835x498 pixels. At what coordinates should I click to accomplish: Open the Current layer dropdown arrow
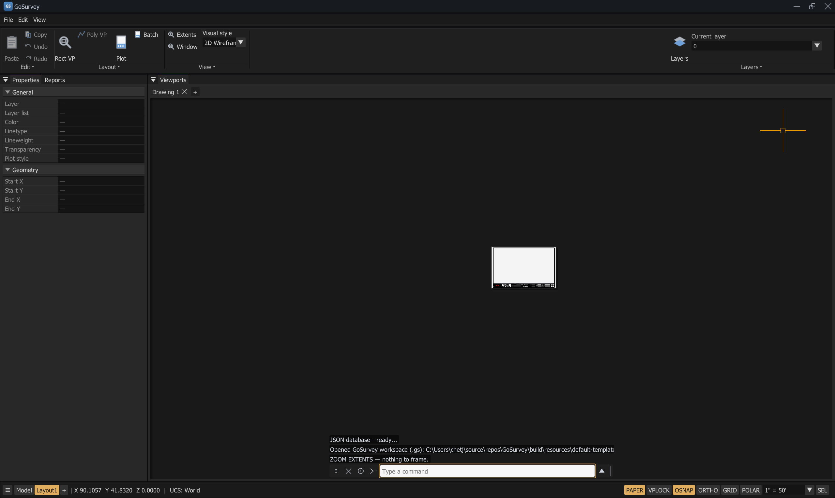tap(816, 46)
